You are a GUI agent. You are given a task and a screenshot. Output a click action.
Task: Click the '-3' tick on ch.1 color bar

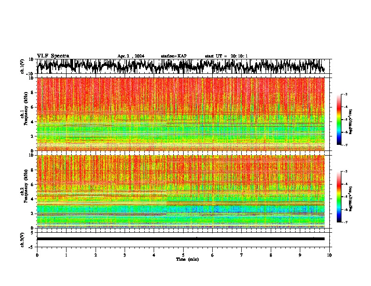click(346, 94)
